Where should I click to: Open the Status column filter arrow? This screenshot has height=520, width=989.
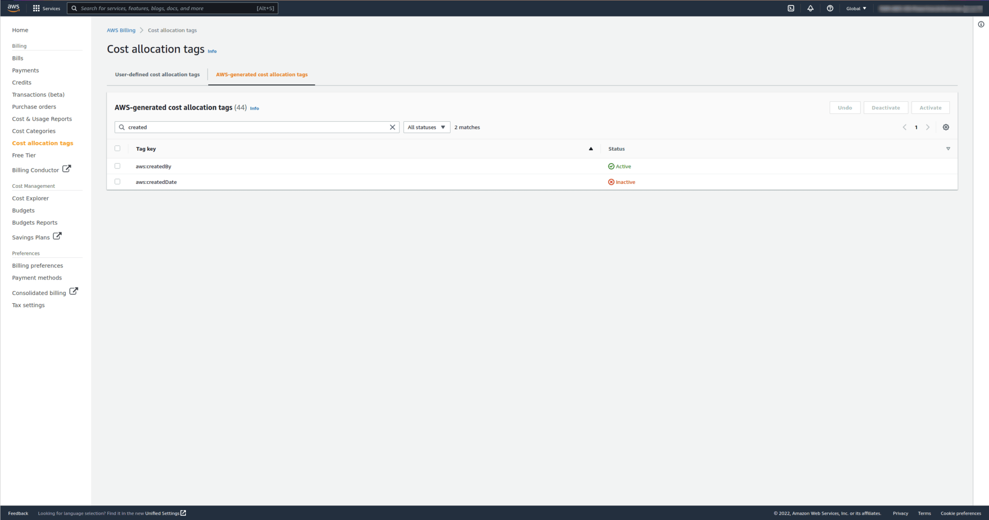[x=948, y=149]
